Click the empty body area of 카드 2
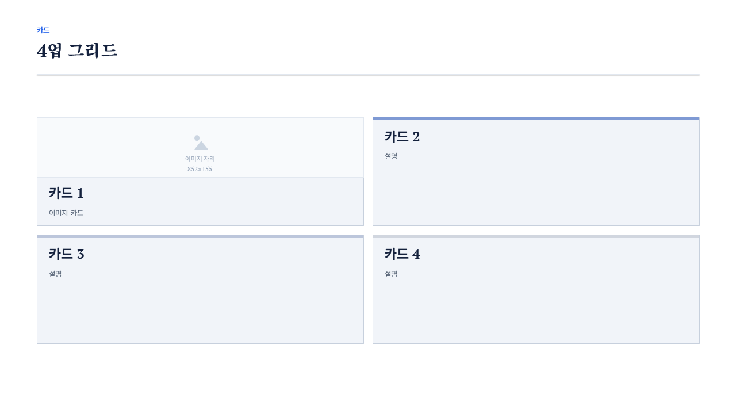The image size is (736, 414). pyautogui.click(x=536, y=193)
